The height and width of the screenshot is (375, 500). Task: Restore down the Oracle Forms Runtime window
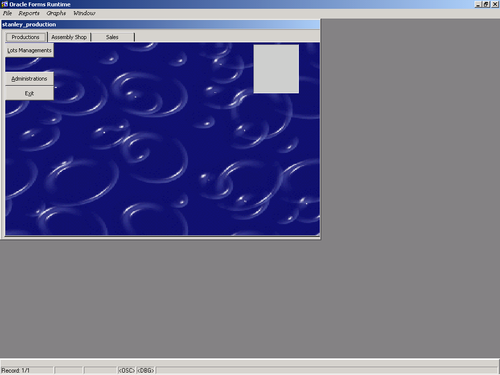tap(486, 4)
